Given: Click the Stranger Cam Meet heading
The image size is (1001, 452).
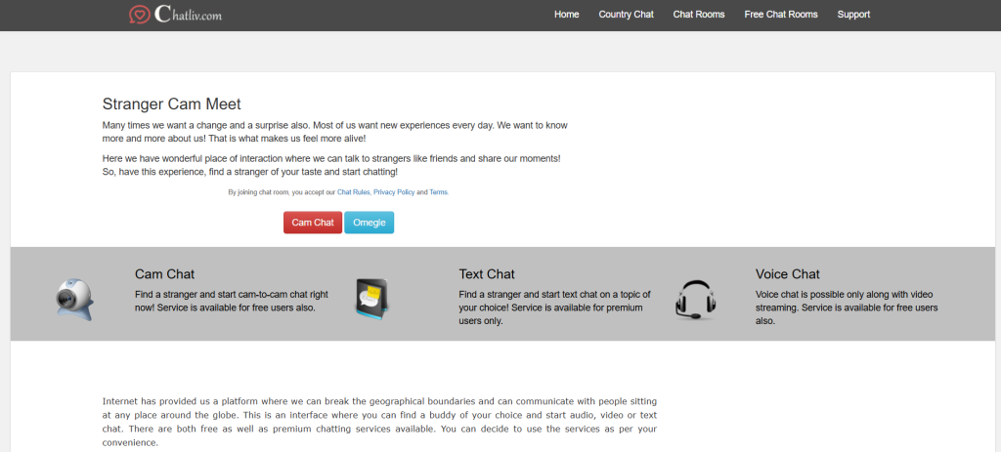Looking at the screenshot, I should pos(172,103).
